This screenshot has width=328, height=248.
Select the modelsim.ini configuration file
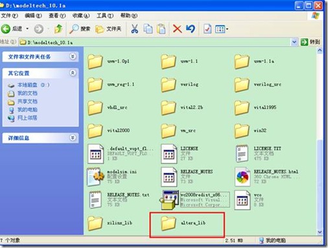pos(112,177)
